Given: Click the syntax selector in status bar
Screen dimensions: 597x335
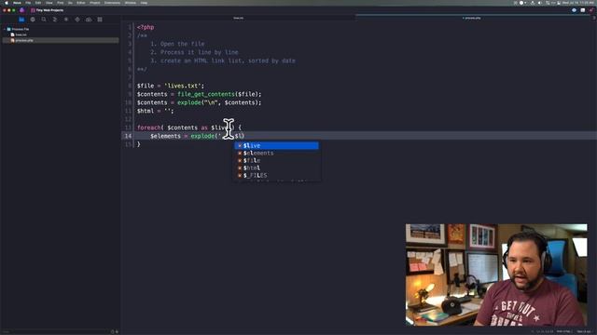Looking at the screenshot, I should 565,331.
